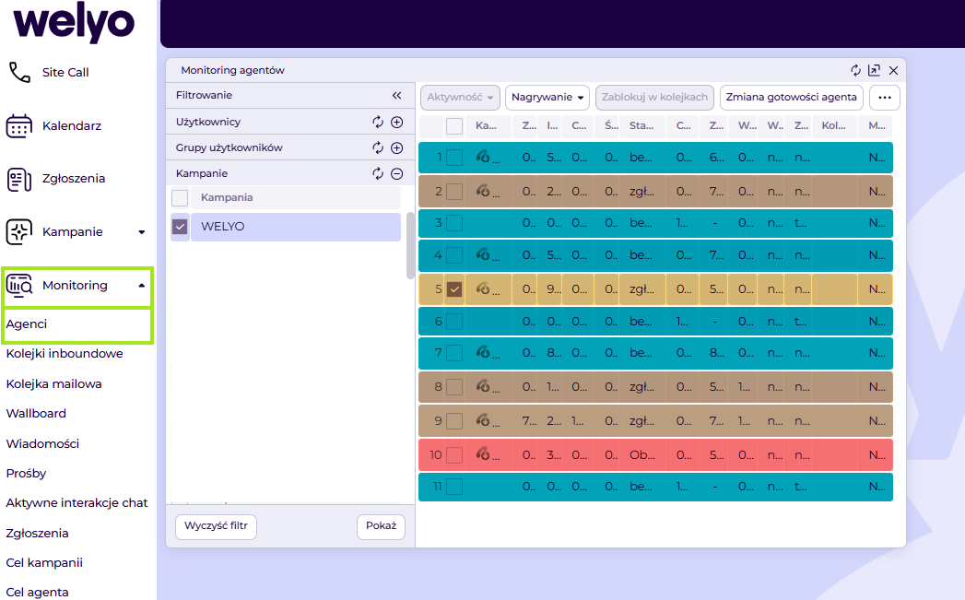
Task: Collapse the Filtrowanie panel with double chevron
Action: 397,95
